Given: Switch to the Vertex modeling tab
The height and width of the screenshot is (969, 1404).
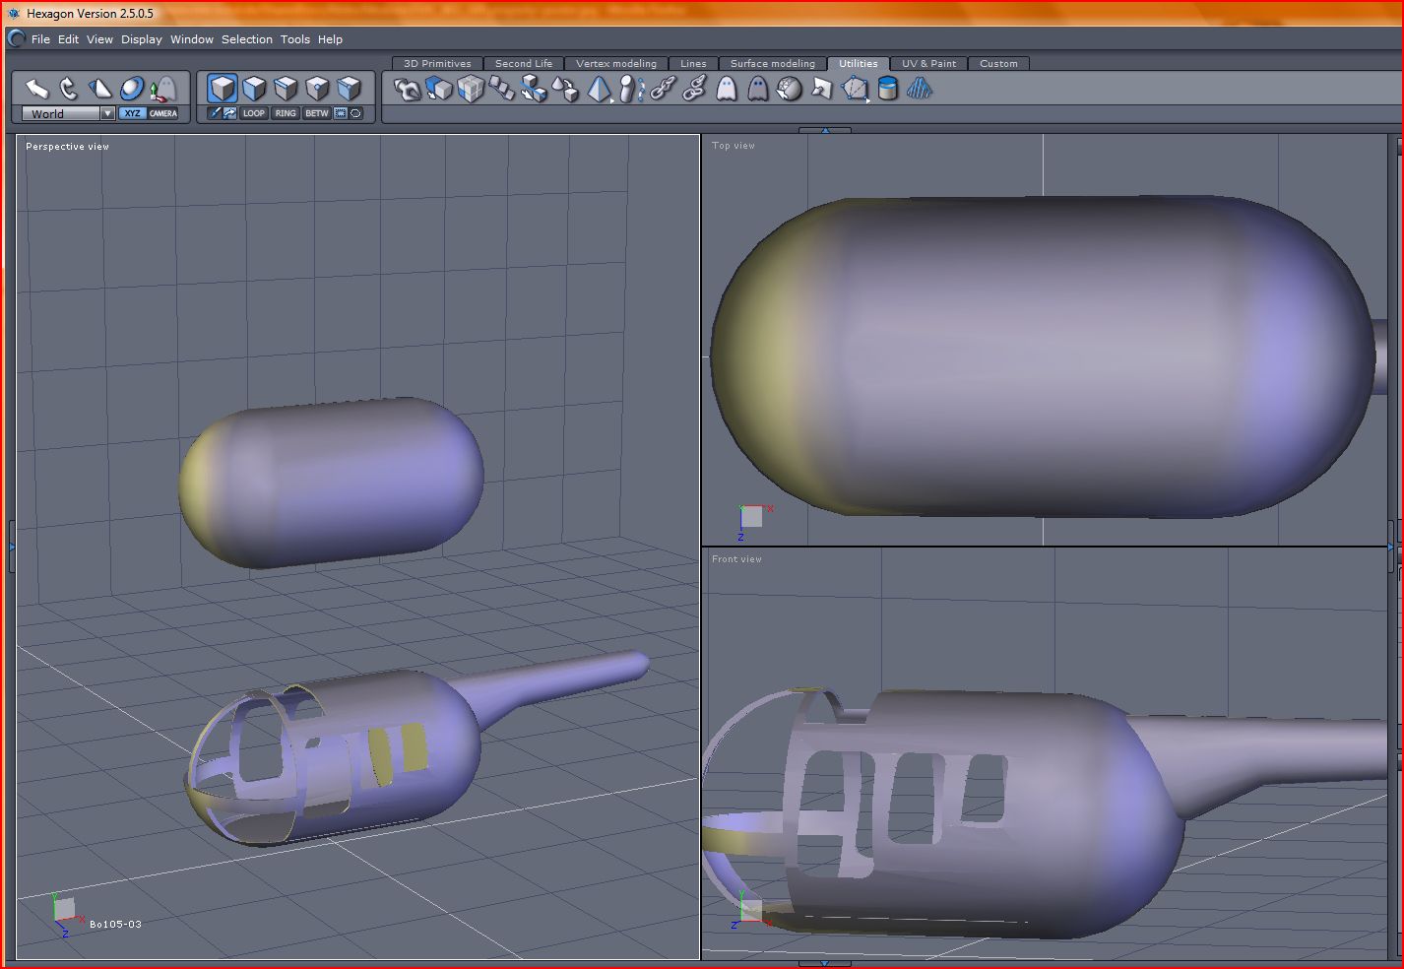Looking at the screenshot, I should [616, 64].
